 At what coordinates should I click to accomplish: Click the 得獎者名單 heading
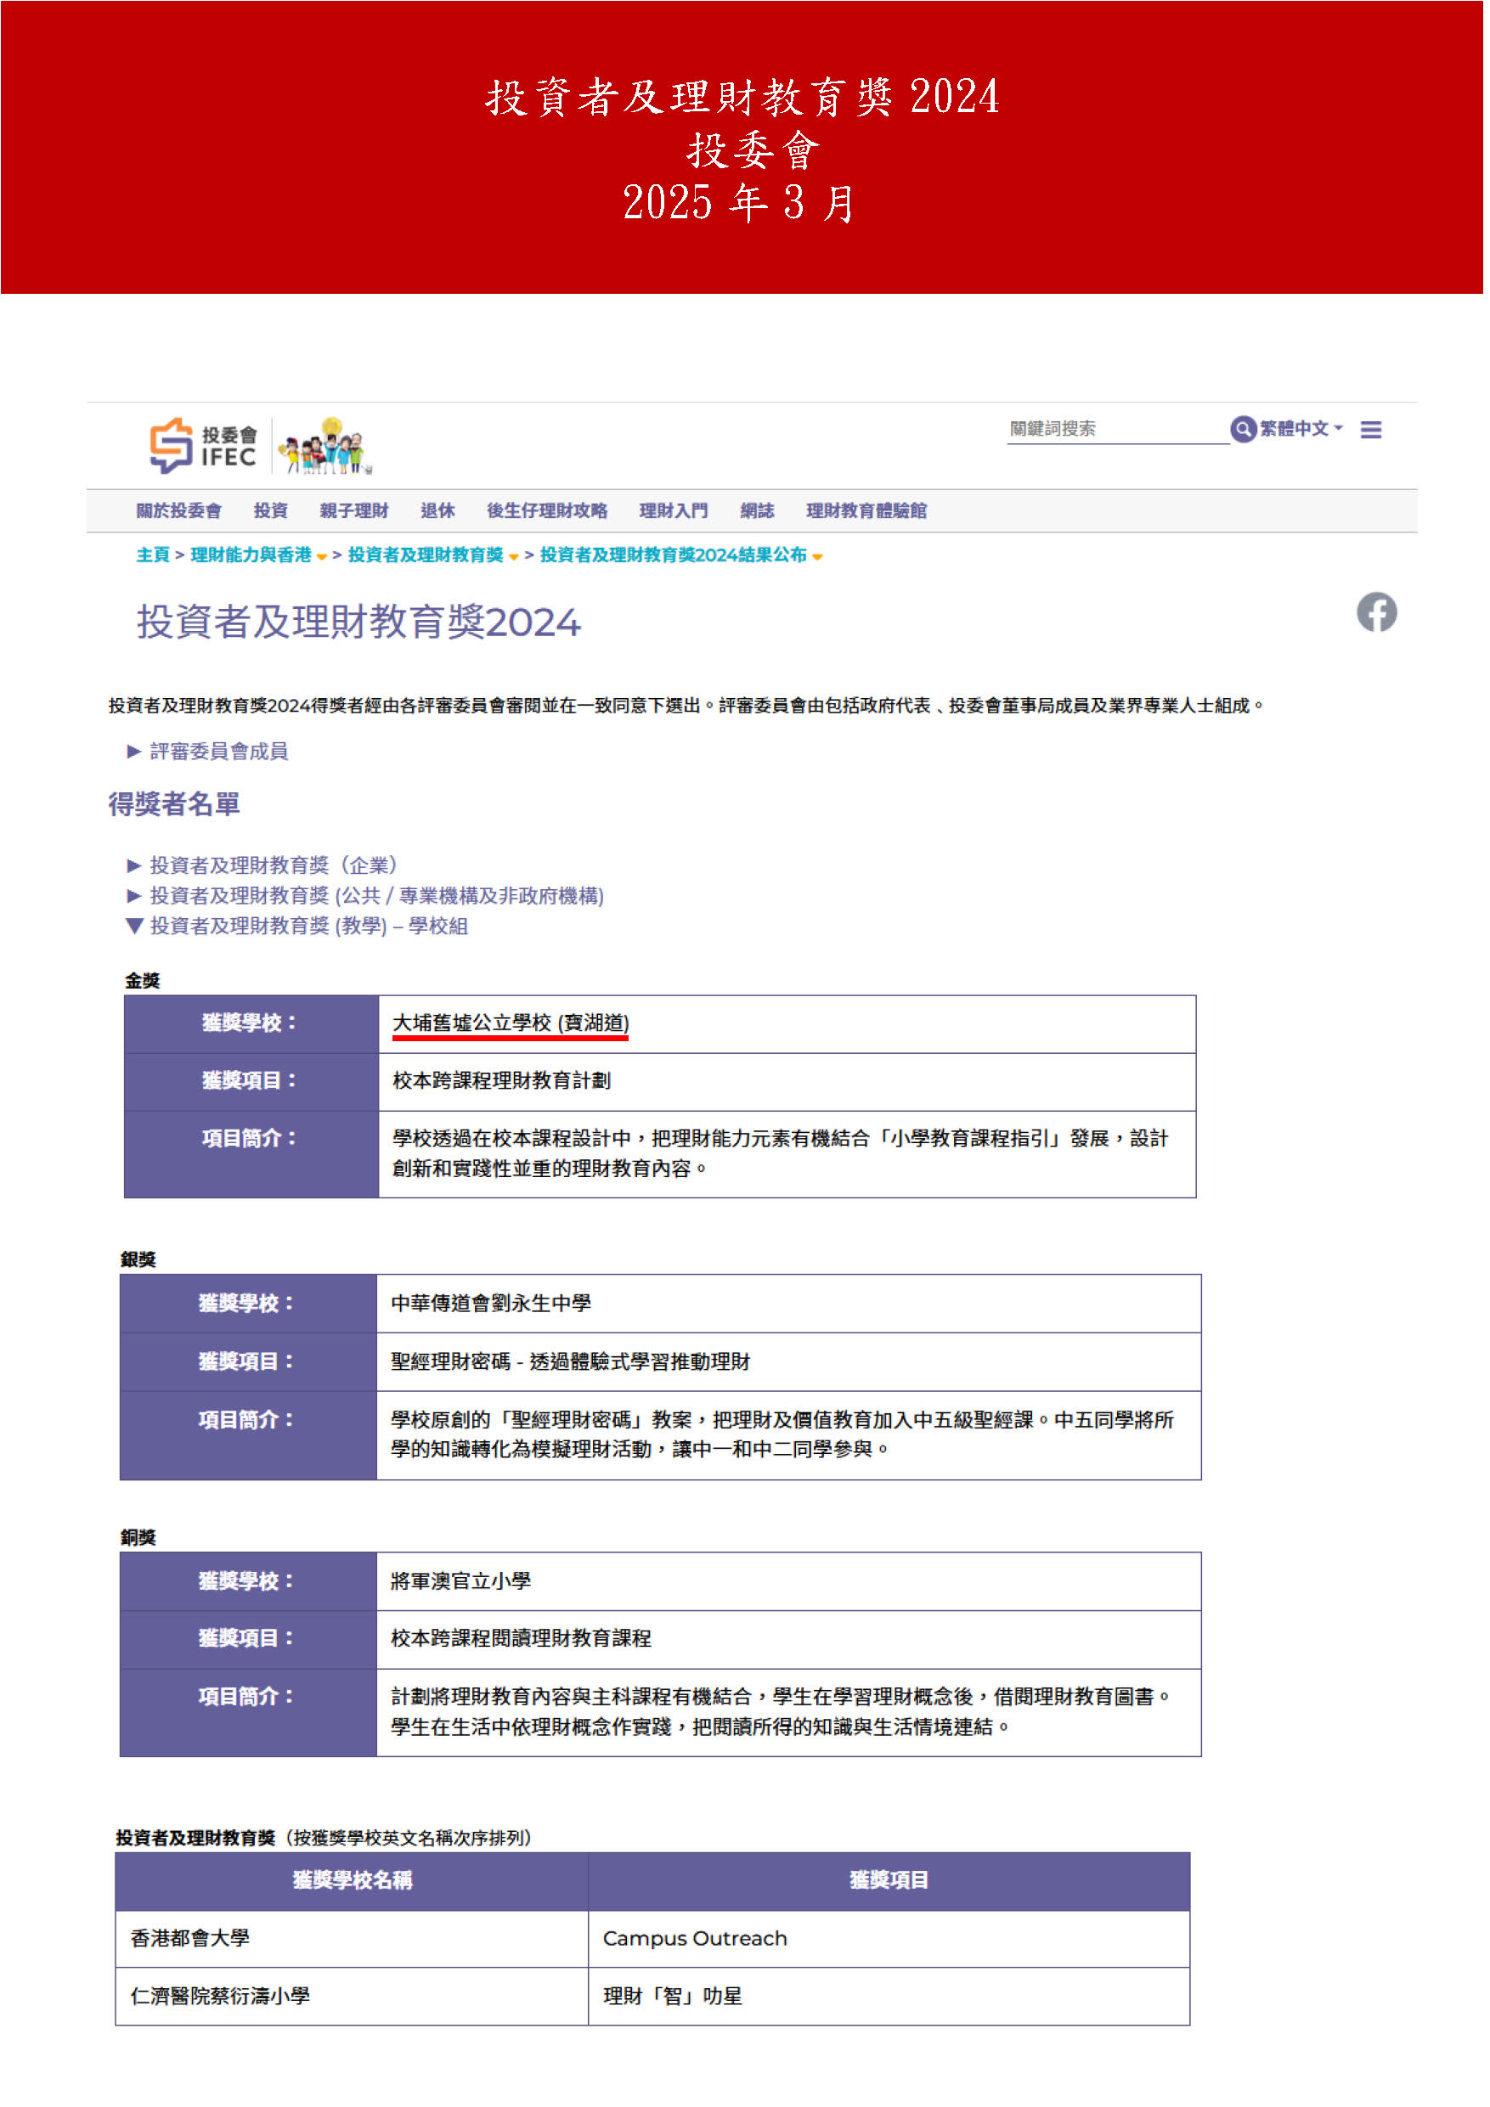tap(174, 804)
